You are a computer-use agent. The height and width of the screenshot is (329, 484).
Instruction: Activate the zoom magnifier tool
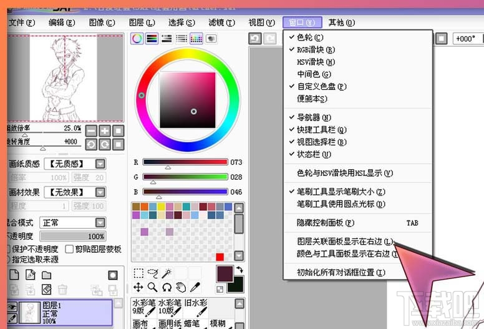[x=153, y=287]
